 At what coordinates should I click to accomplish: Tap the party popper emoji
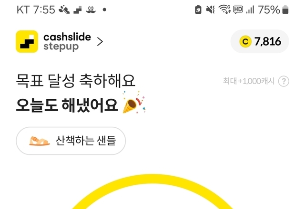coord(134,102)
